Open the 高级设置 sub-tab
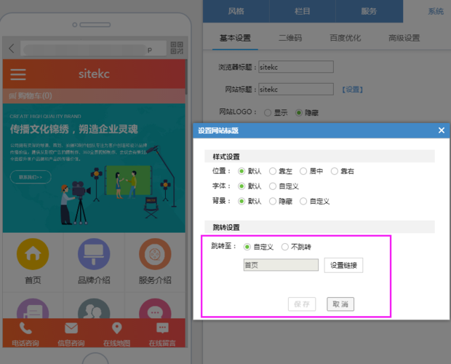Viewport: 451px width, 364px height. click(x=404, y=38)
